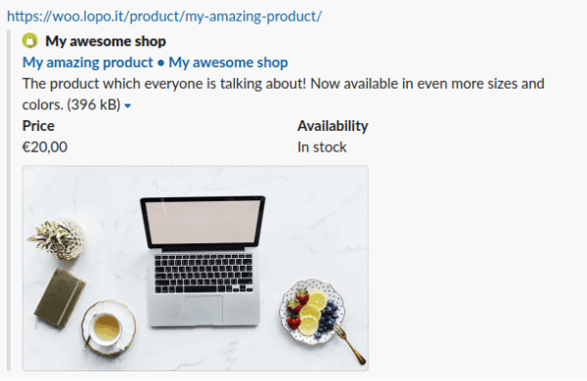Click the fruit plate in the image
This screenshot has height=381, width=587.
coord(312,312)
